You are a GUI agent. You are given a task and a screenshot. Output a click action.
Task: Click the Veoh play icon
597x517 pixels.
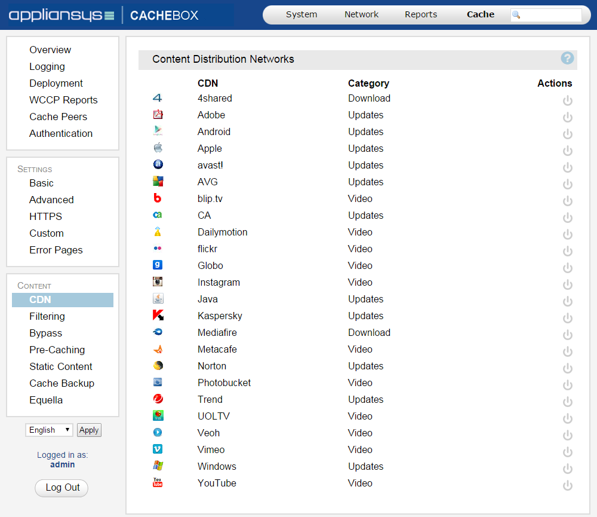click(x=158, y=432)
